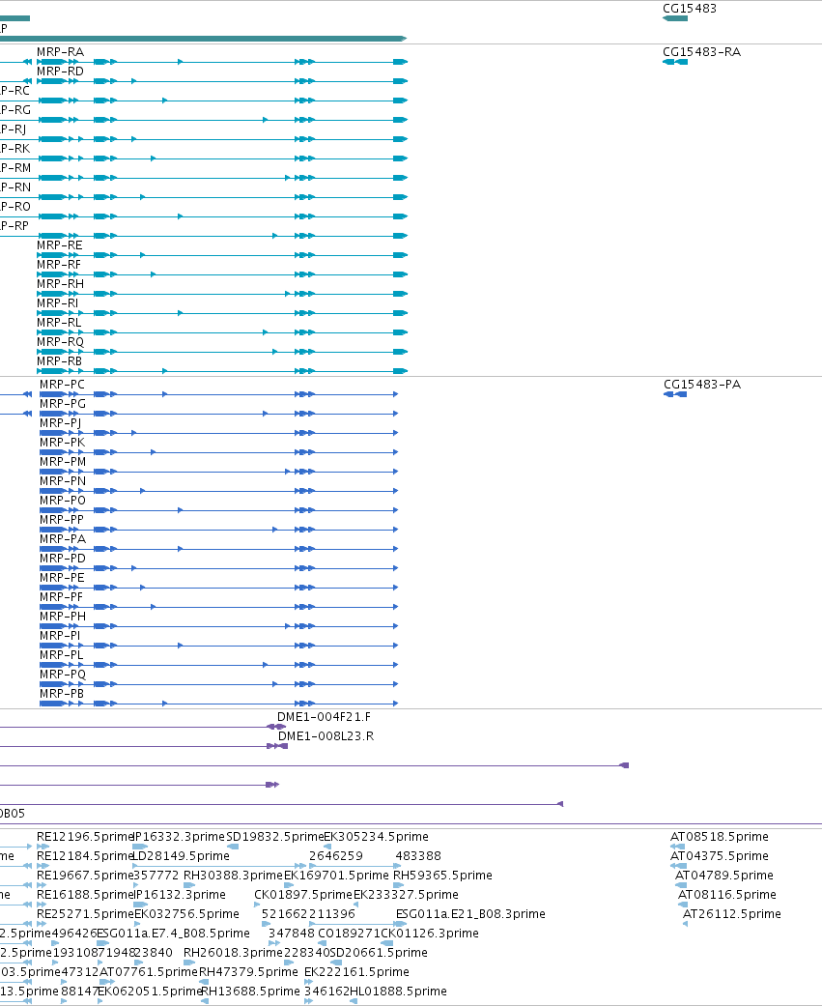Open the CG15483-RA transcript label
The height and width of the screenshot is (1006, 822).
[701, 52]
